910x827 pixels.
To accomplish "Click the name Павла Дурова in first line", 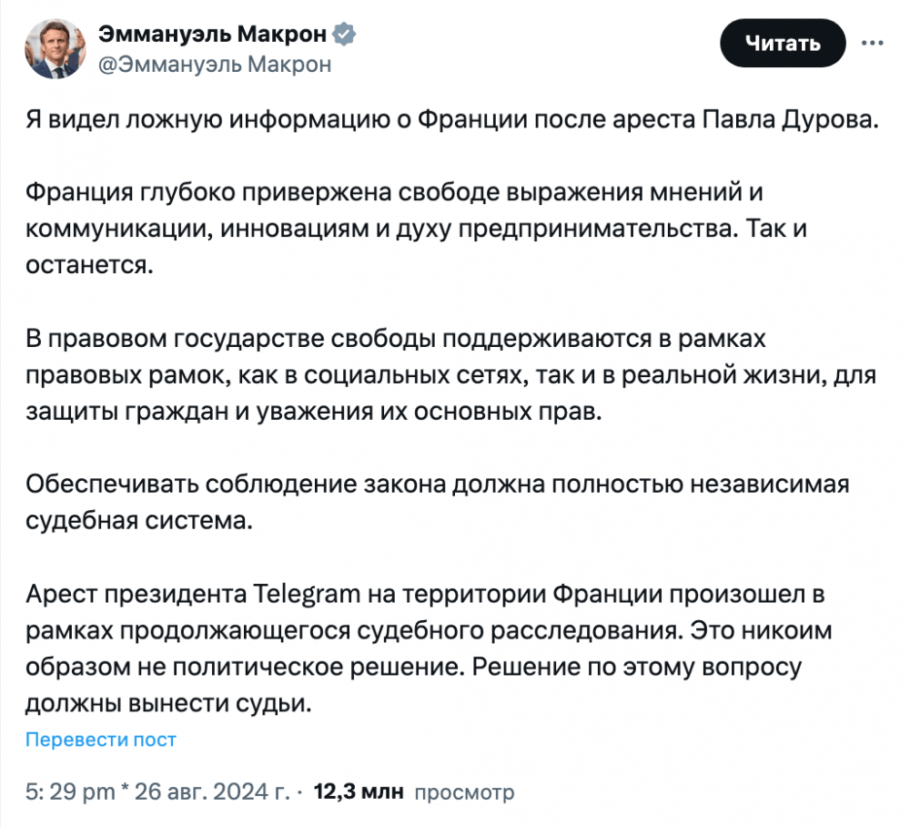I will tap(791, 119).
